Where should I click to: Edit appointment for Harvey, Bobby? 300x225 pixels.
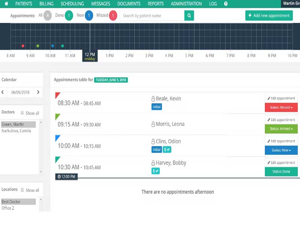tap(281, 163)
